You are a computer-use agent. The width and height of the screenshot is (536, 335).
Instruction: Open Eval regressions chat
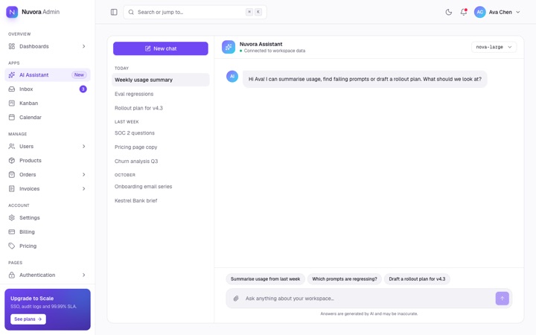[x=161, y=94]
